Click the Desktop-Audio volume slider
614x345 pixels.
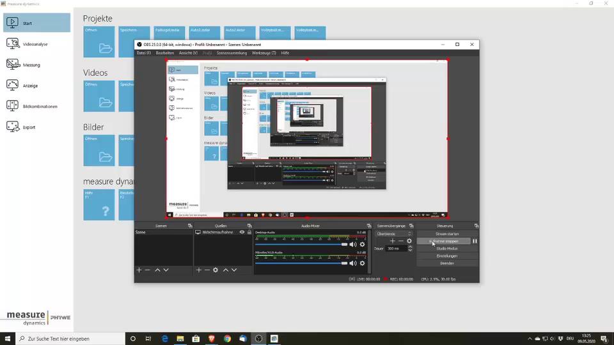coord(301,244)
